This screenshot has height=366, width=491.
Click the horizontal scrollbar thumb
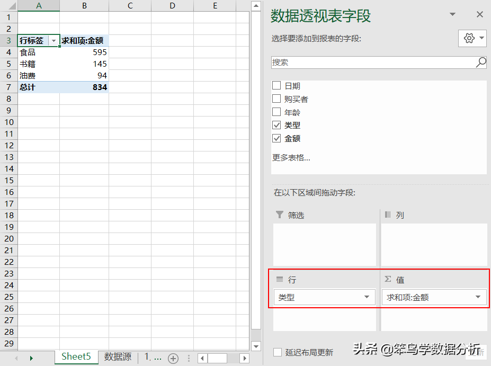pos(217,358)
